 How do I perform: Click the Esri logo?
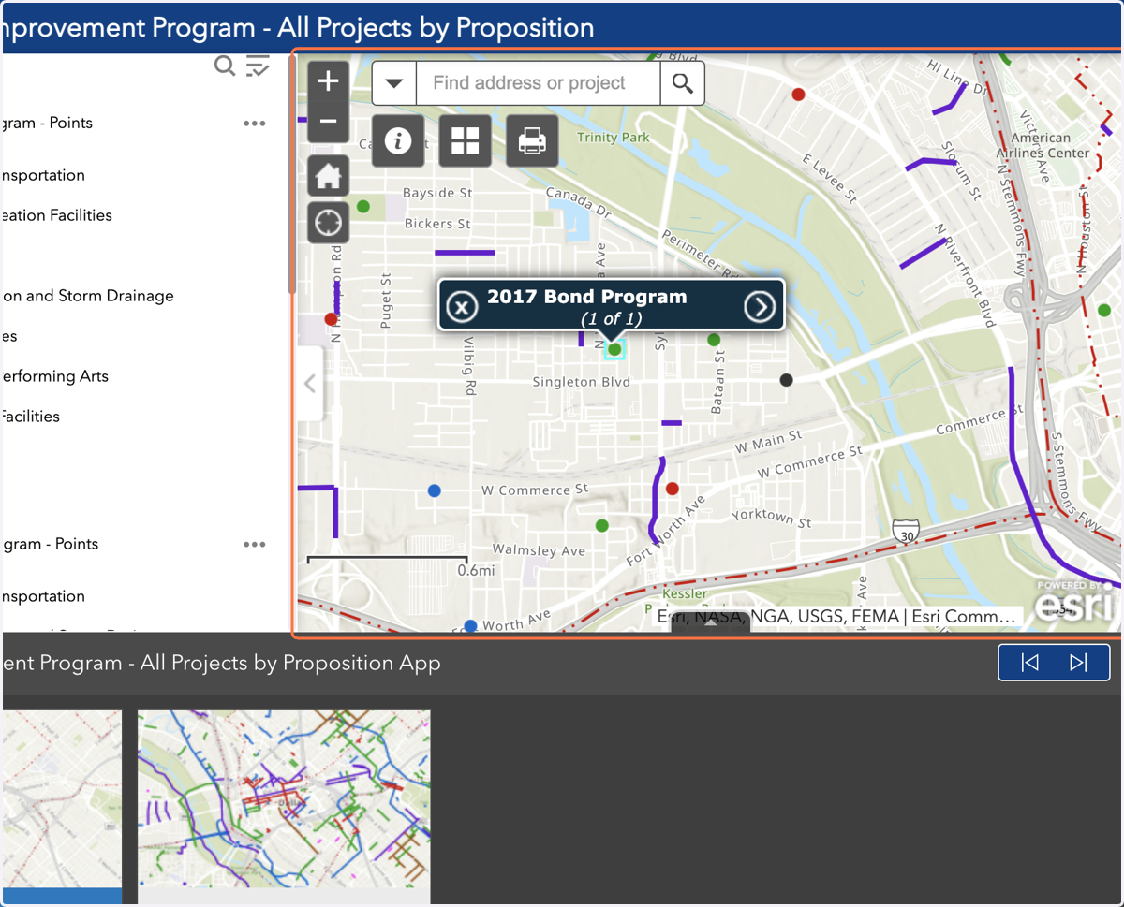(x=1076, y=604)
